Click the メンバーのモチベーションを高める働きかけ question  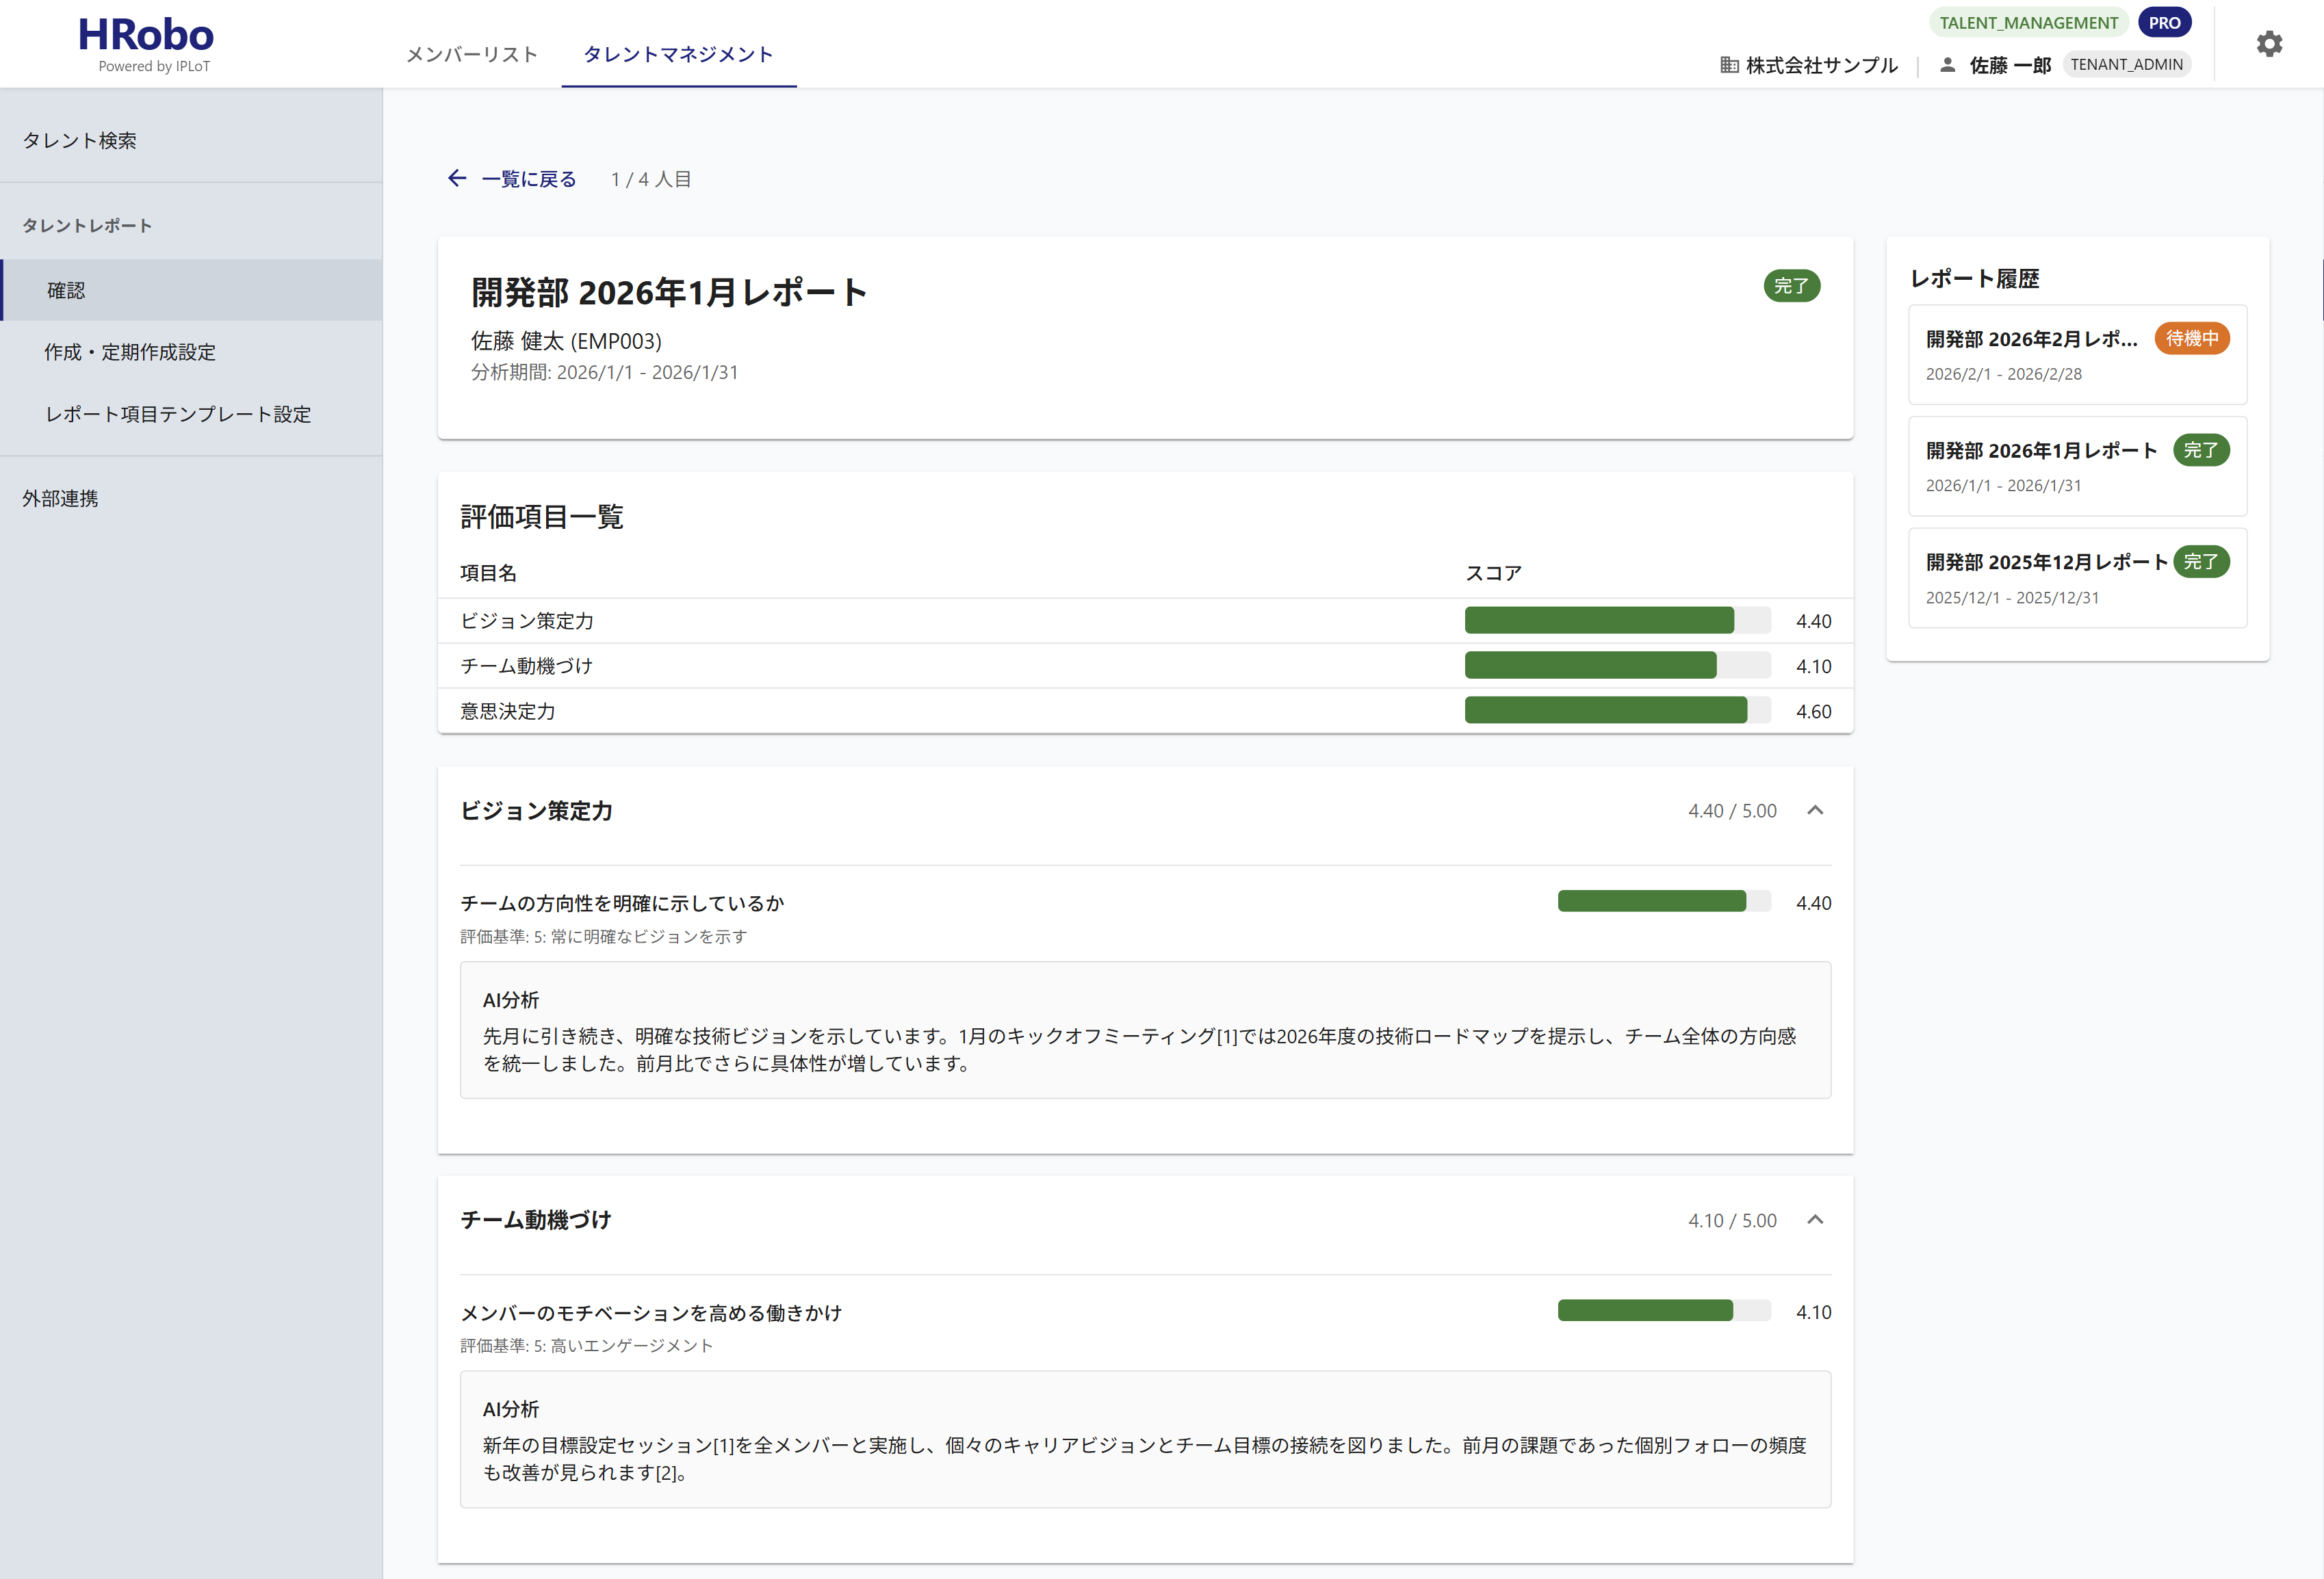[651, 1312]
